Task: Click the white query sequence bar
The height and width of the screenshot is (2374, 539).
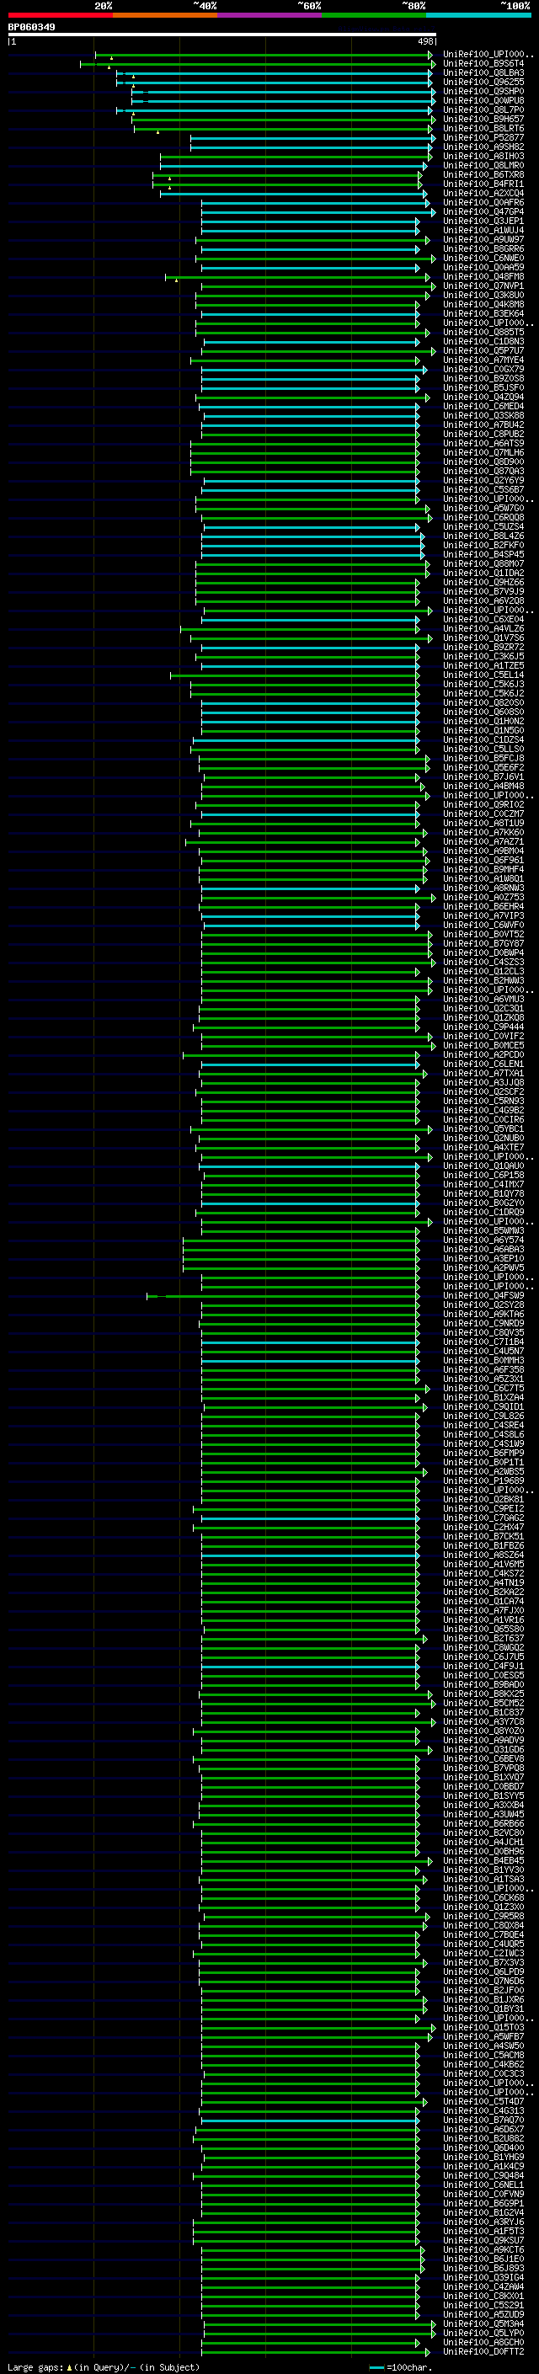Action: [222, 35]
